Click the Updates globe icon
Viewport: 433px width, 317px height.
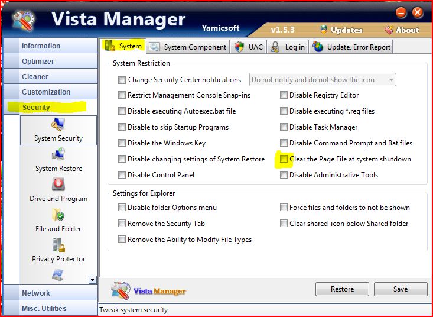[324, 30]
